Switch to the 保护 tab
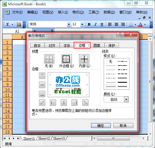 [x=111, y=46]
